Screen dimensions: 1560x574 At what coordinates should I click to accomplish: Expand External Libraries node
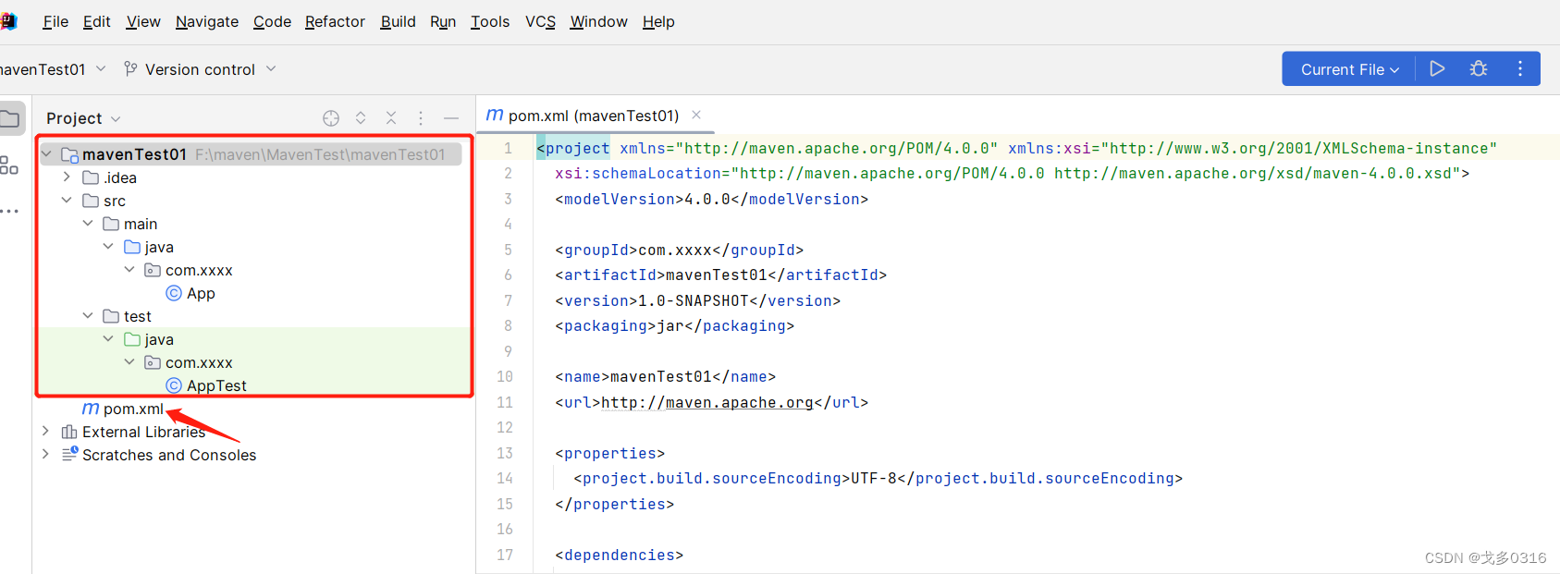click(45, 431)
